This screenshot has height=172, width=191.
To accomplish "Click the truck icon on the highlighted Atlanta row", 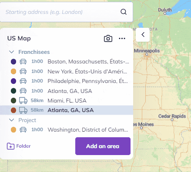I will tap(23, 110).
